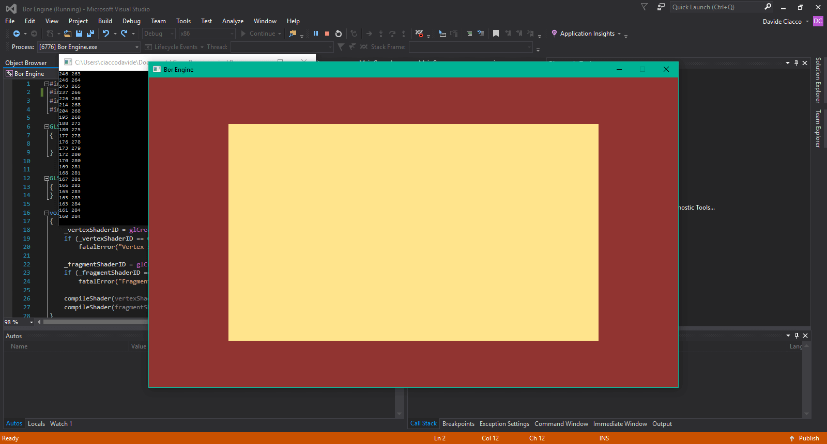This screenshot has width=827, height=444.
Task: Click the Save All icon
Action: 90,34
